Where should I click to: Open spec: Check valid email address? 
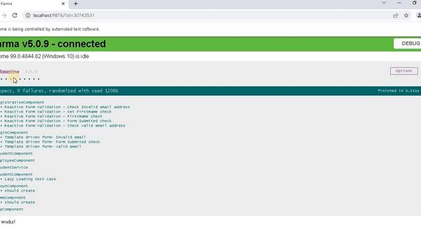(64, 126)
